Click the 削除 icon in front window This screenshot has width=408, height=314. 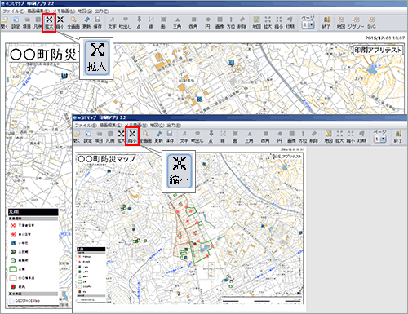click(x=314, y=137)
